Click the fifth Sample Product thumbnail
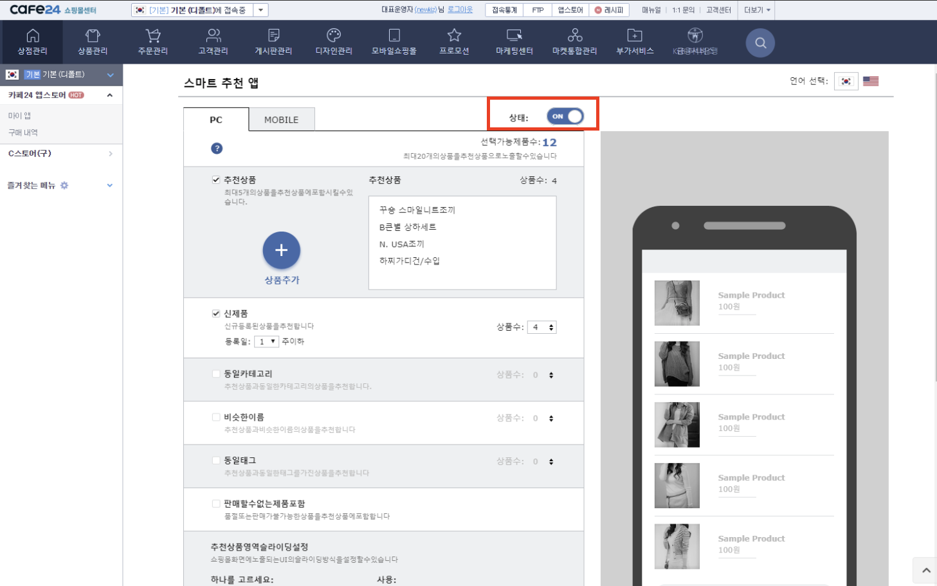Screen dimensions: 937x586 pos(677,547)
